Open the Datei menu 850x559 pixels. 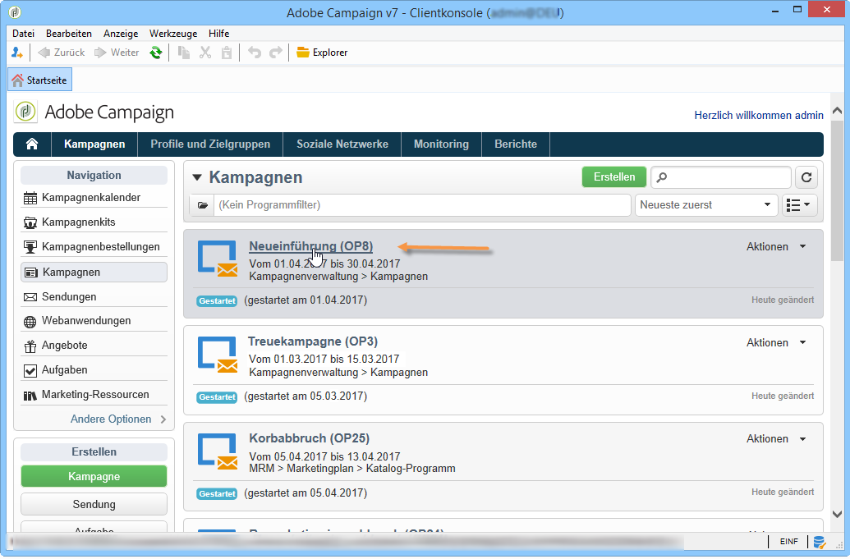pos(23,34)
